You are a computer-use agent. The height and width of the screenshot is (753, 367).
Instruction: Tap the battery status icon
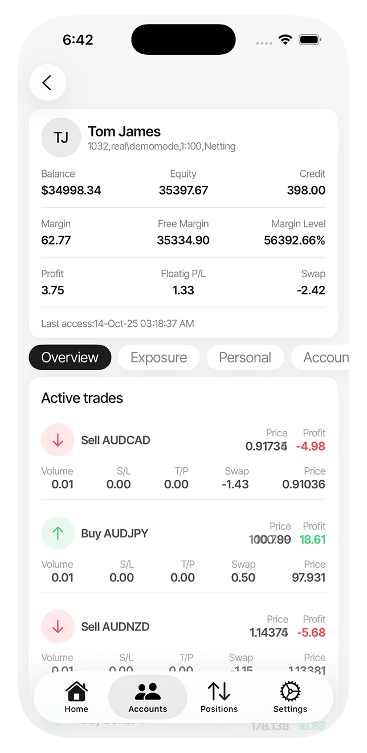click(310, 40)
